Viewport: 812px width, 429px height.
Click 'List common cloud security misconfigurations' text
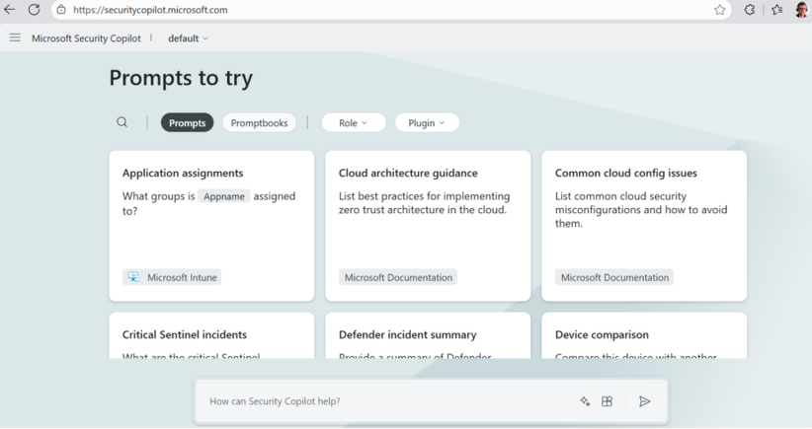click(641, 203)
